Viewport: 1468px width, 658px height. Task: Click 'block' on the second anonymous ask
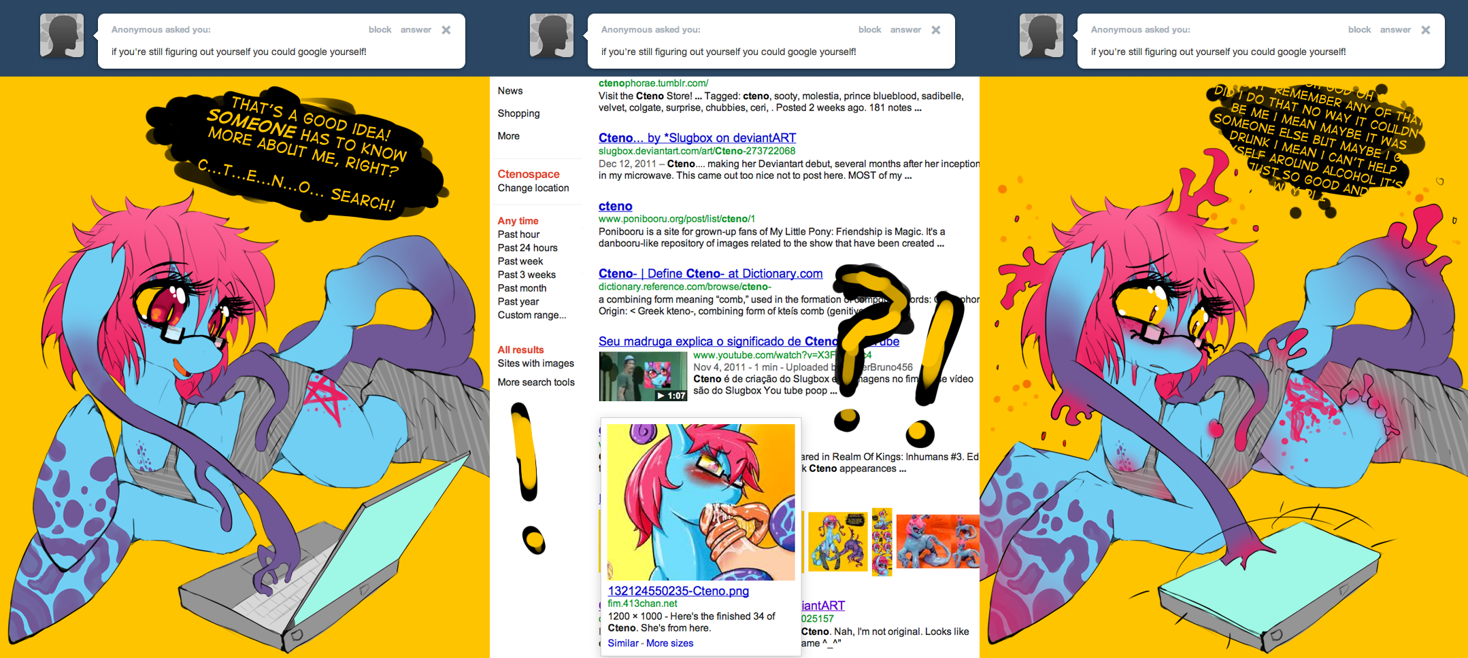tap(869, 30)
